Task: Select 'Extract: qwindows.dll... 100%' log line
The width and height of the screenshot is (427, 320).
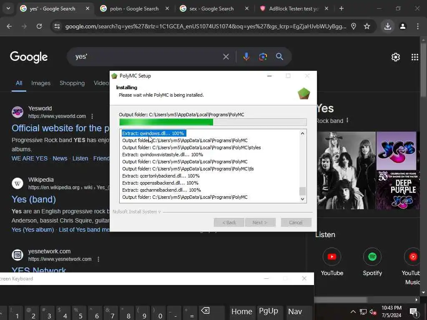Action: [x=153, y=133]
